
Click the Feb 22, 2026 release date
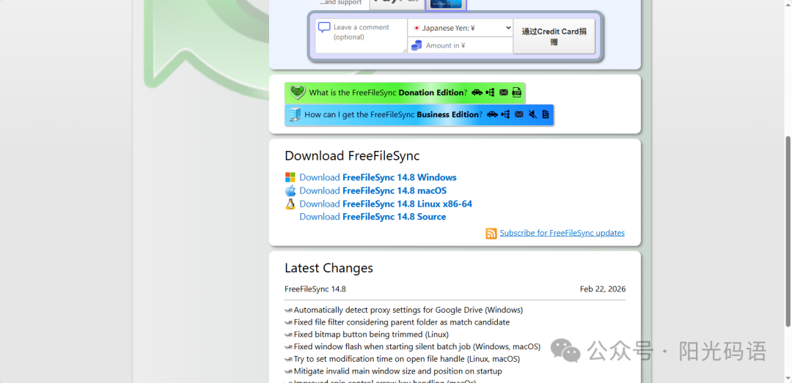(603, 289)
